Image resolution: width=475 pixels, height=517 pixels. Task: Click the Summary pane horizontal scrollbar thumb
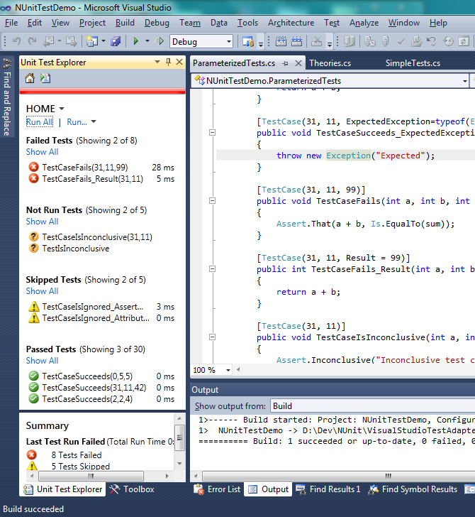click(91, 476)
